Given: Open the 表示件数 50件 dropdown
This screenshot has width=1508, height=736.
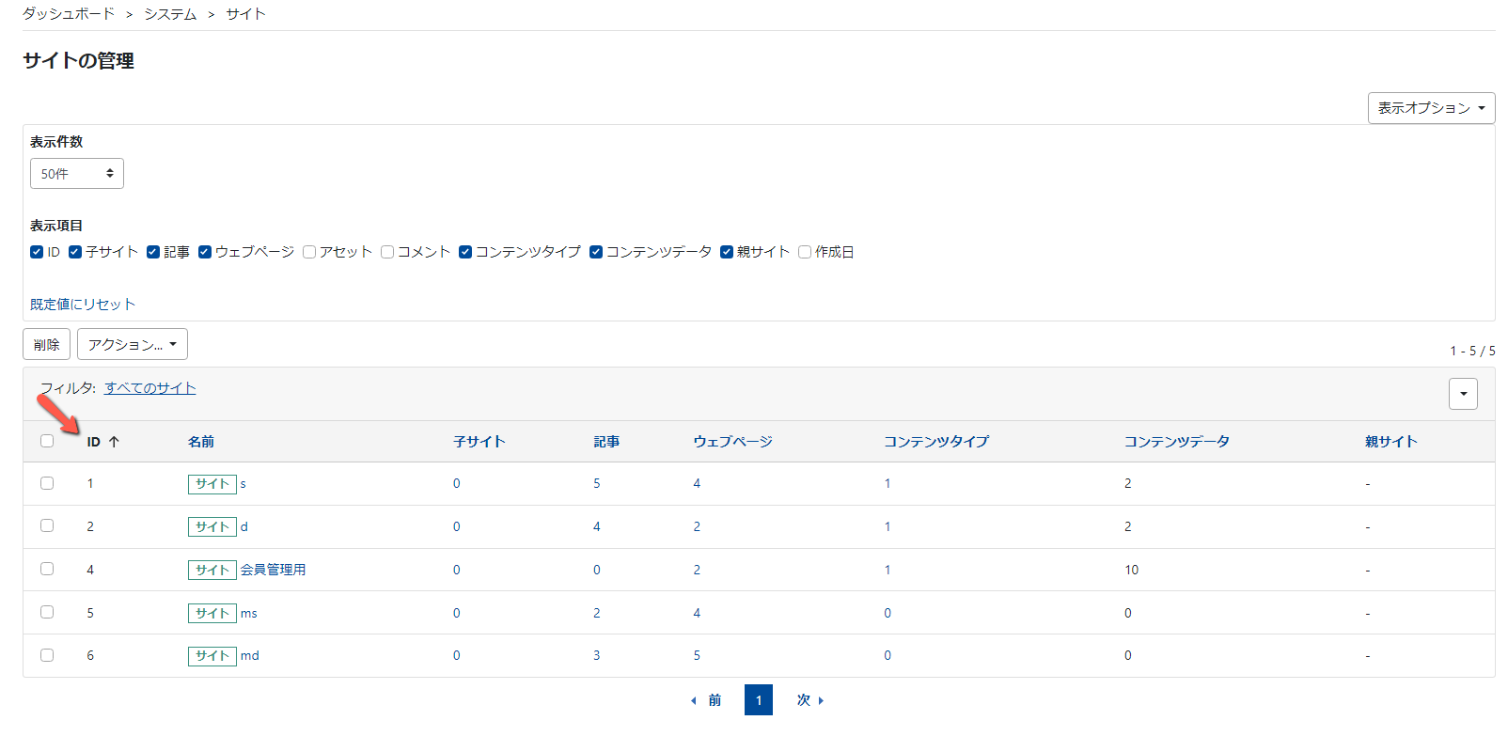Looking at the screenshot, I should (x=77, y=174).
